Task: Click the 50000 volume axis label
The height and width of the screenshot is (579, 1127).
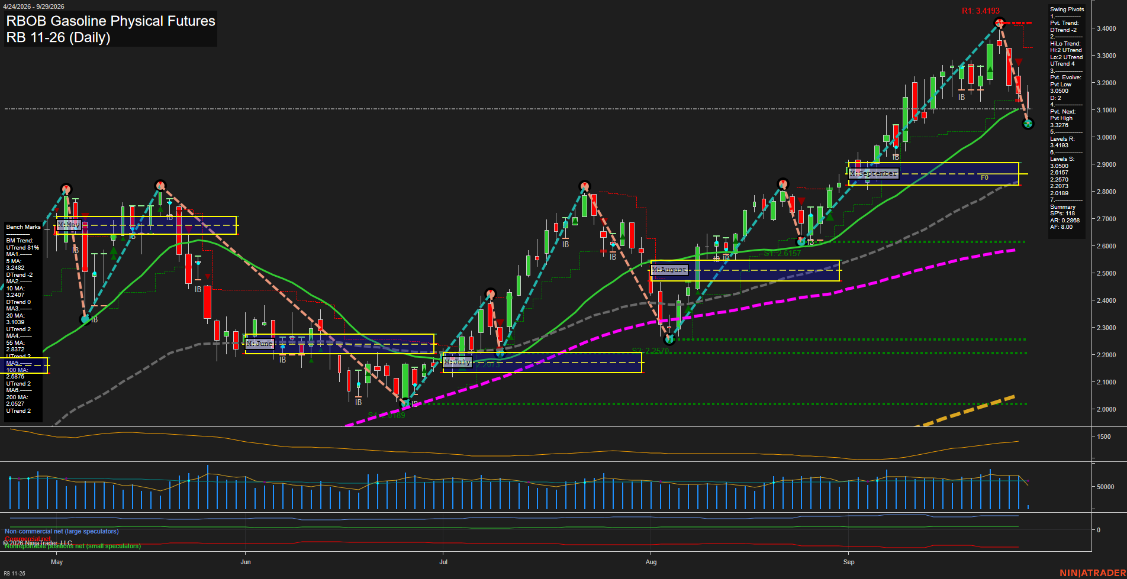Action: click(x=1106, y=487)
